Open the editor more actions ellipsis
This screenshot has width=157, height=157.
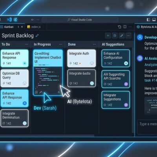130,27
